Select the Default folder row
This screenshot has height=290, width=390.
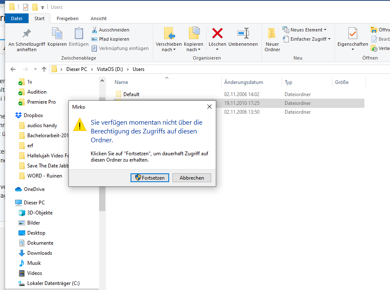239,94
